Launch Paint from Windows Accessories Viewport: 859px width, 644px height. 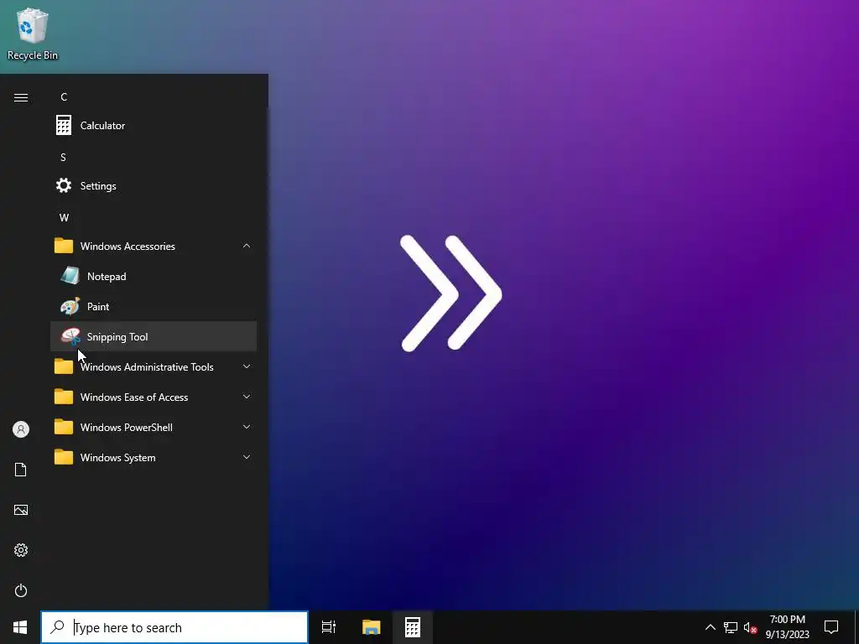(x=154, y=306)
